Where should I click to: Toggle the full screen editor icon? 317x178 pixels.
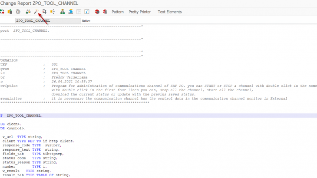[79, 12]
